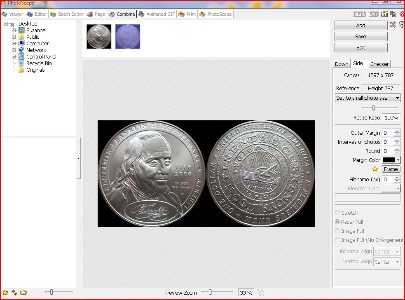Expand the Suzanne folder tree node
This screenshot has width=405, height=300.
point(14,30)
